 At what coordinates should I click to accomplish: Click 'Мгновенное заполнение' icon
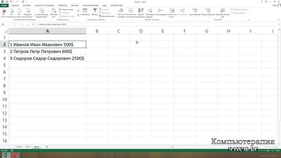point(131,13)
